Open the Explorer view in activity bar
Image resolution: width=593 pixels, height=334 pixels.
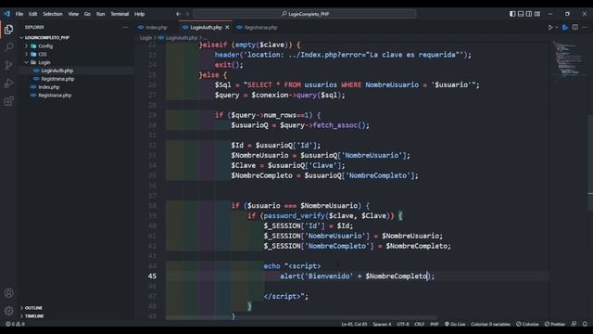click(x=8, y=29)
